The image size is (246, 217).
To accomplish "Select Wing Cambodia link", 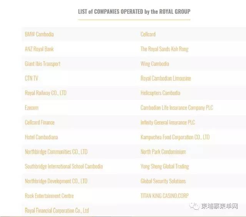I will click(x=155, y=64).
